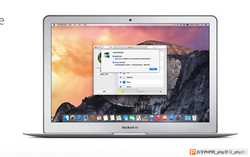
Task: Open Notes yellow pad in Dock
Action: [x=106, y=118]
